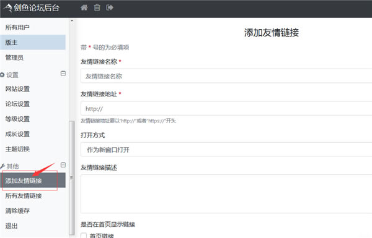This screenshot has width=372, height=238.
Task: Click the sidebar resize grip handle
Action: point(71,177)
